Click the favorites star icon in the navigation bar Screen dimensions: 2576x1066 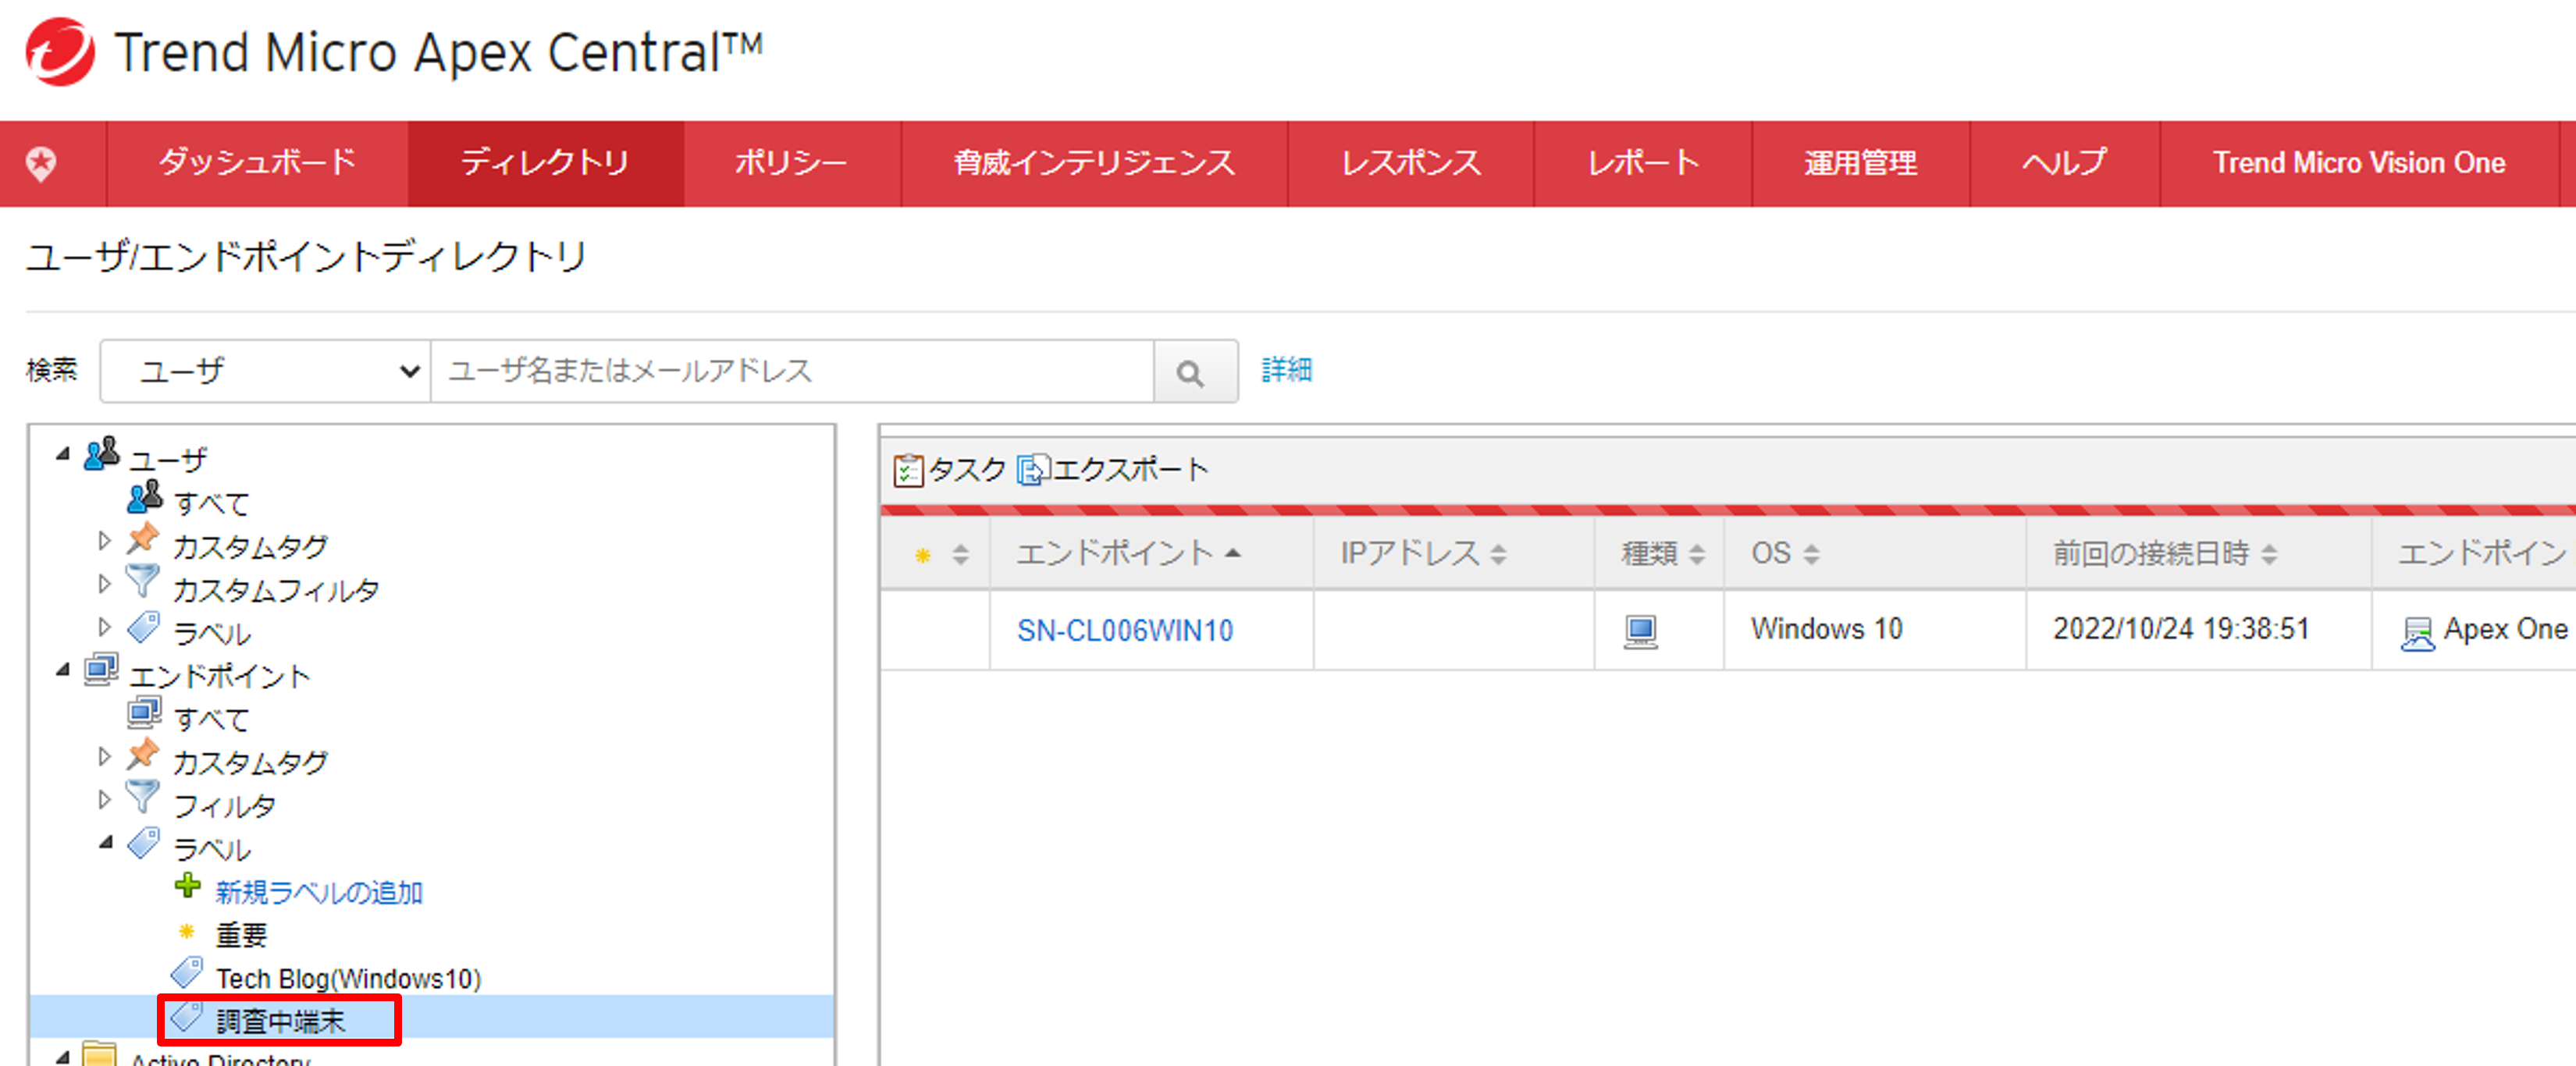pos(42,163)
